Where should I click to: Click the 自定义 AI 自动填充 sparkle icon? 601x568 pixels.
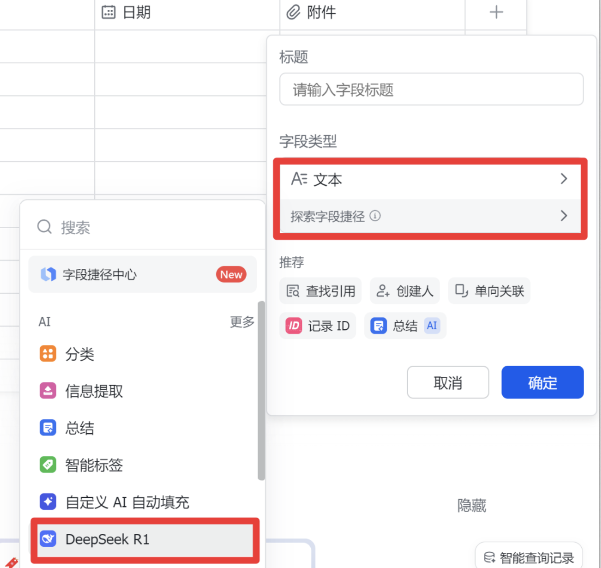[48, 502]
